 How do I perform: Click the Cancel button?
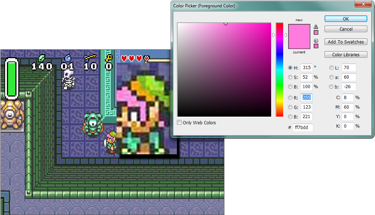[x=345, y=29]
